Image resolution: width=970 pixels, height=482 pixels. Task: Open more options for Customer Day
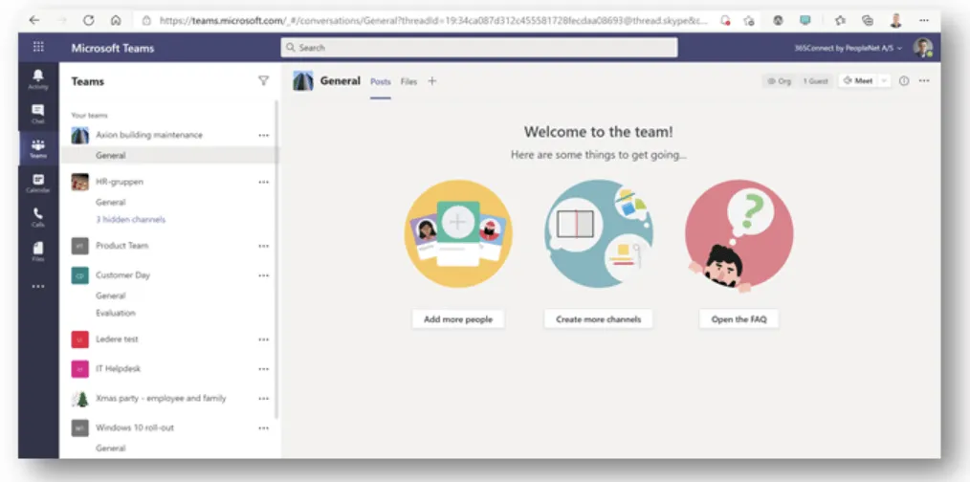click(x=263, y=275)
